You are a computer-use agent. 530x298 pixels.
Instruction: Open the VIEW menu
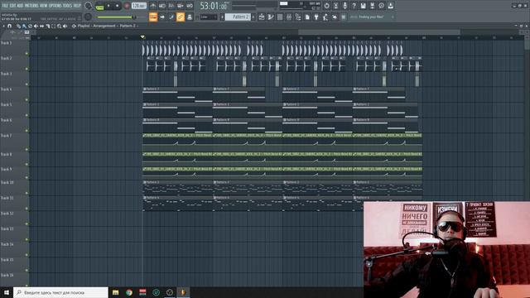[x=44, y=6]
